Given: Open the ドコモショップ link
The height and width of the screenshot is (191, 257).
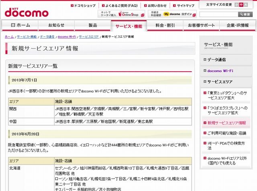Looking at the screenshot, I should (85, 6).
